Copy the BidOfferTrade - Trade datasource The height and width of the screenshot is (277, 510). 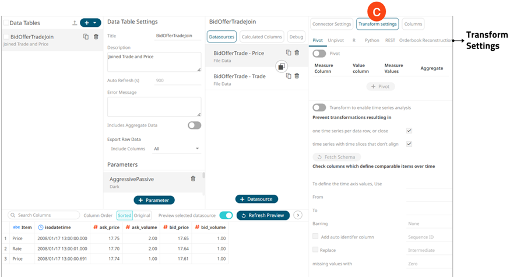(x=289, y=76)
